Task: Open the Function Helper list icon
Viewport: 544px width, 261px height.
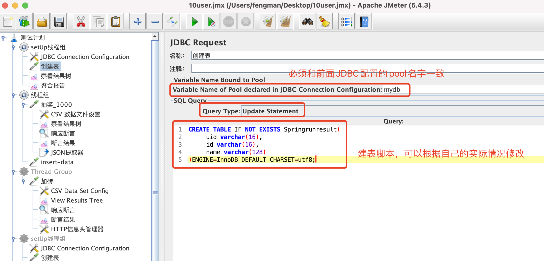Action: tap(347, 22)
